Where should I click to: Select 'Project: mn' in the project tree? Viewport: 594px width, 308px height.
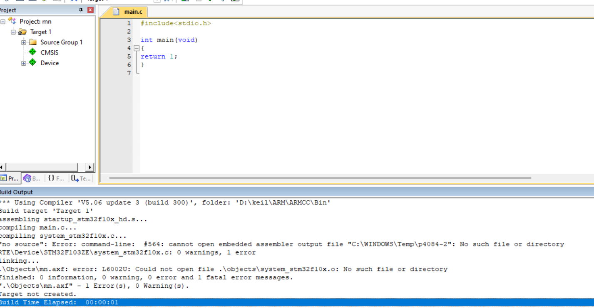coord(35,22)
